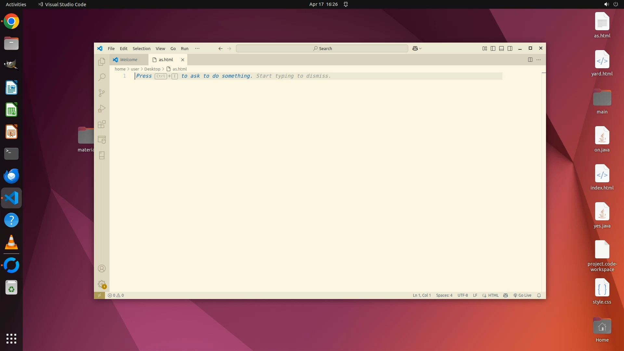Expand the hidden menus ellipsis

[x=197, y=48]
